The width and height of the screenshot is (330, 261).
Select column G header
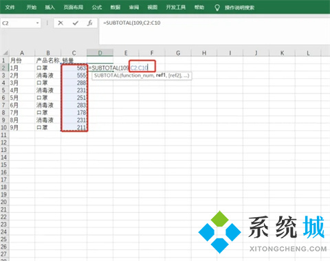pyautogui.click(x=178, y=53)
